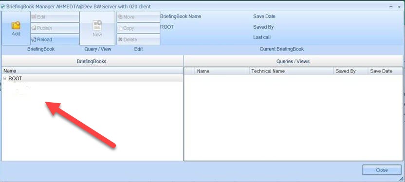Click the Name column in Queries list
The width and height of the screenshot is (405, 182).
(x=222, y=71)
